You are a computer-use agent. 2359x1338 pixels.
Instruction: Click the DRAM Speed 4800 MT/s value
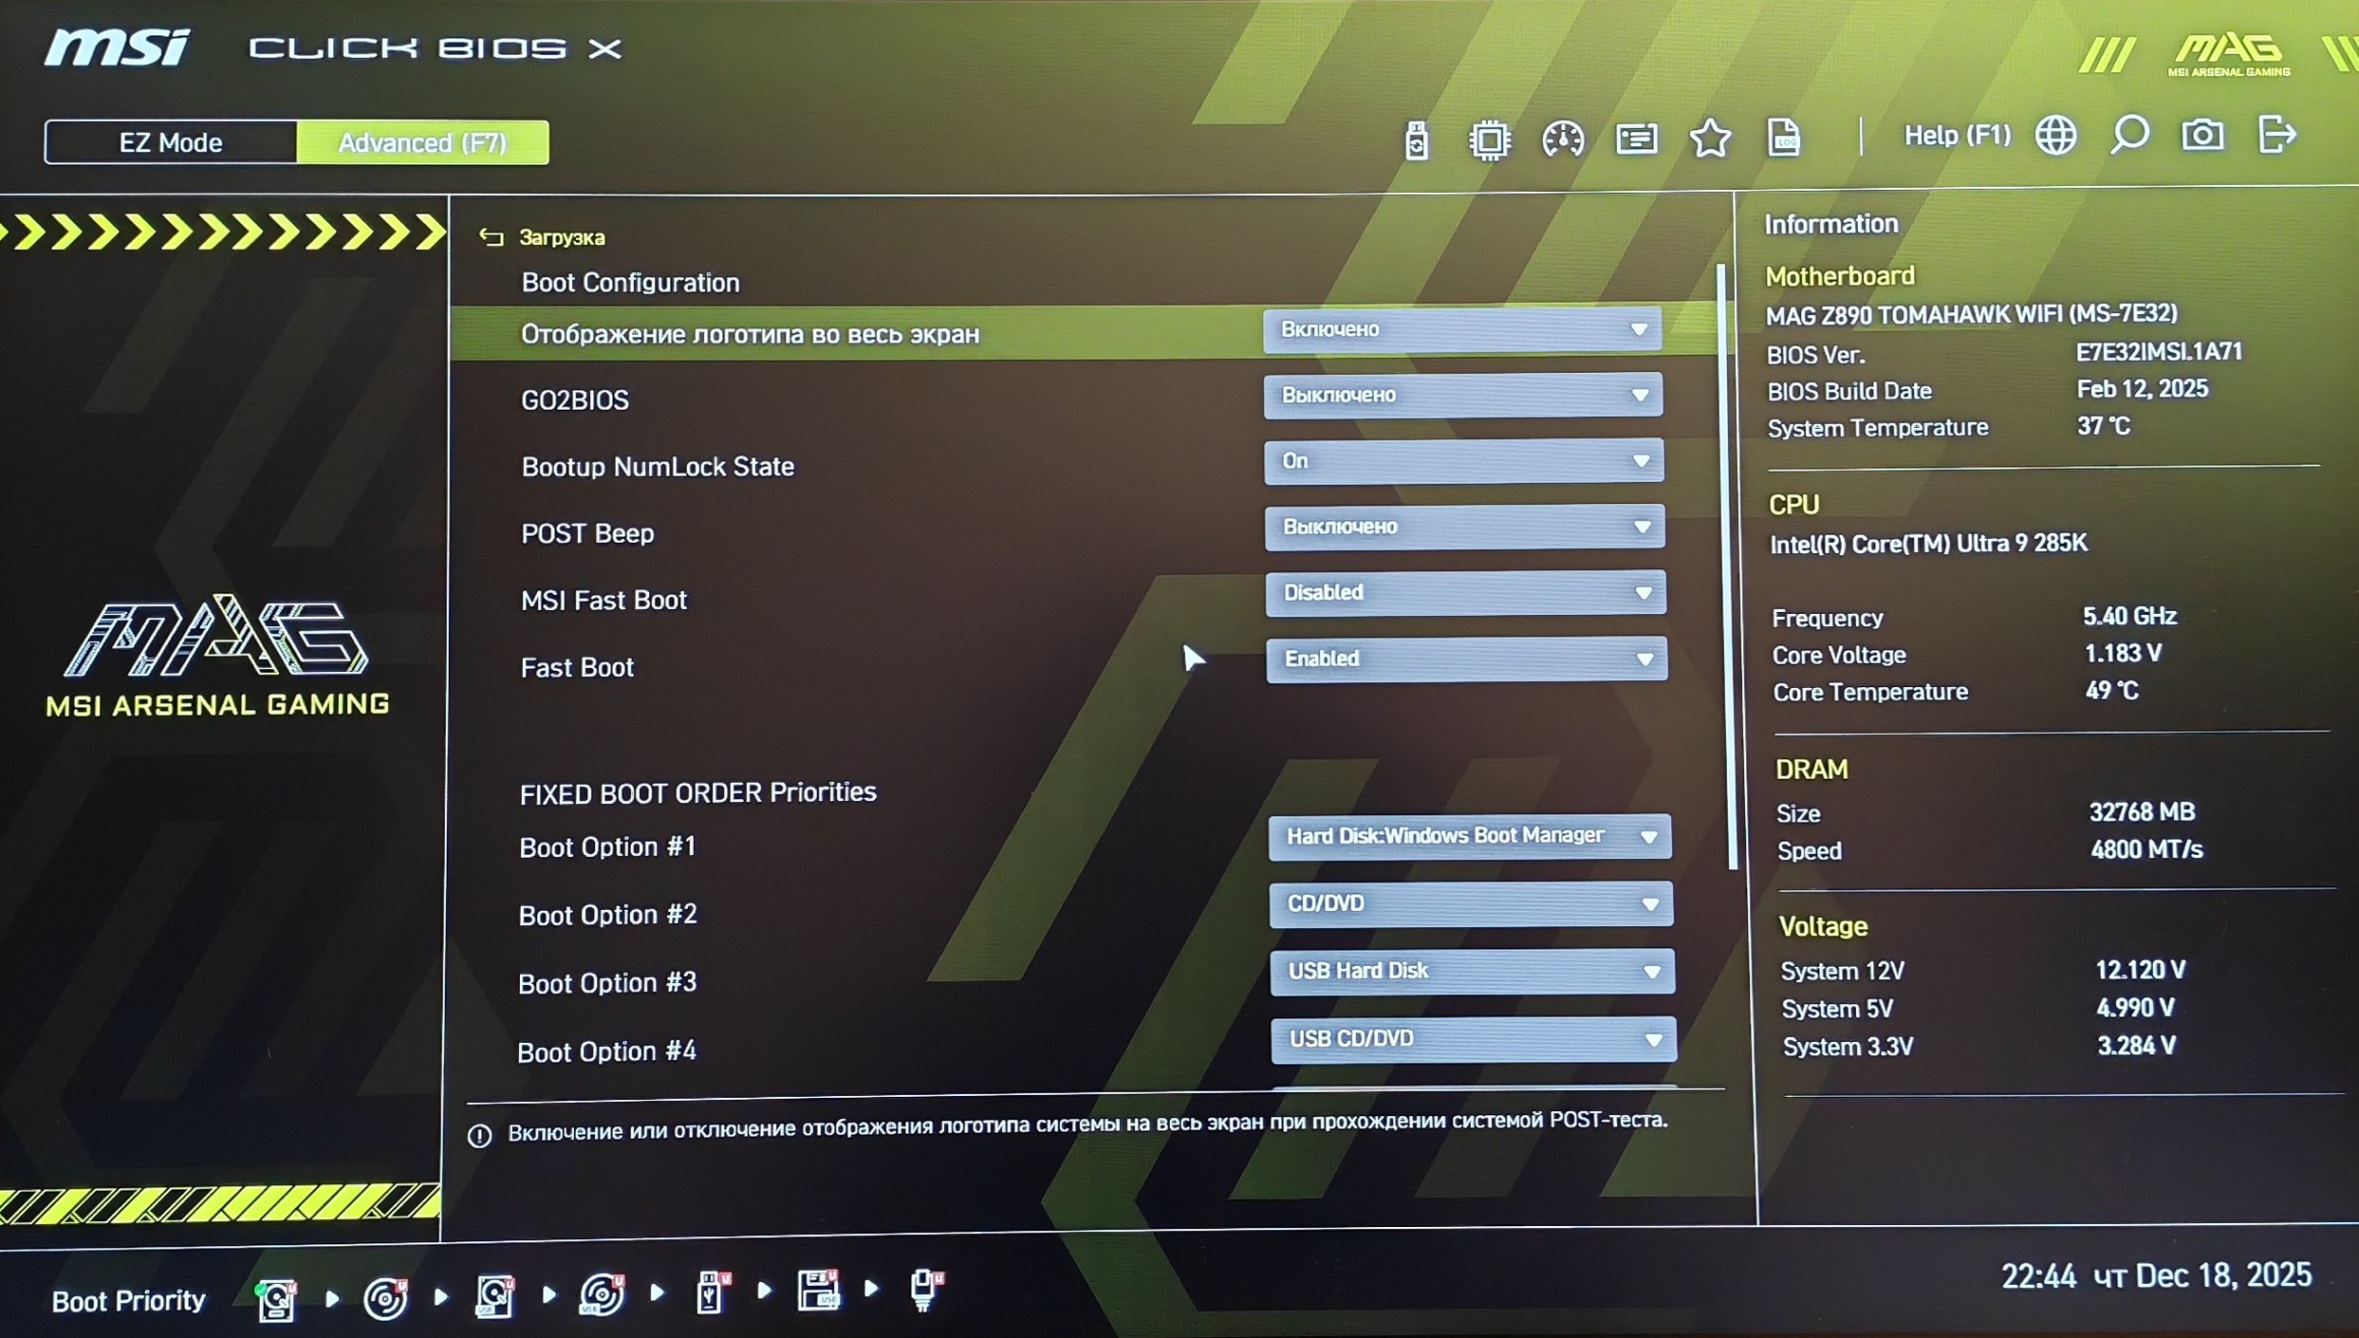[2146, 849]
